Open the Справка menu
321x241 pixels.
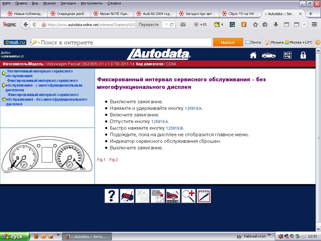[114, 3]
